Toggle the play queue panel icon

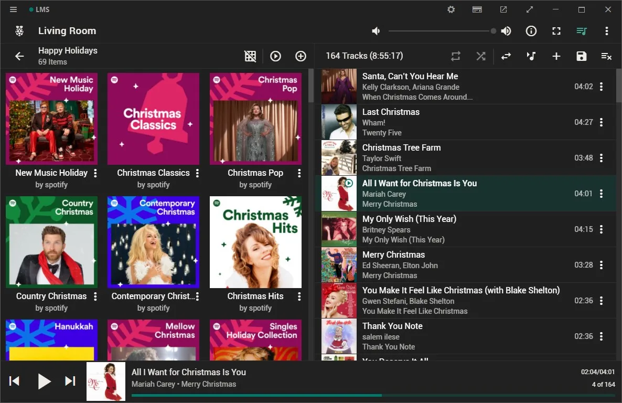pyautogui.click(x=582, y=31)
